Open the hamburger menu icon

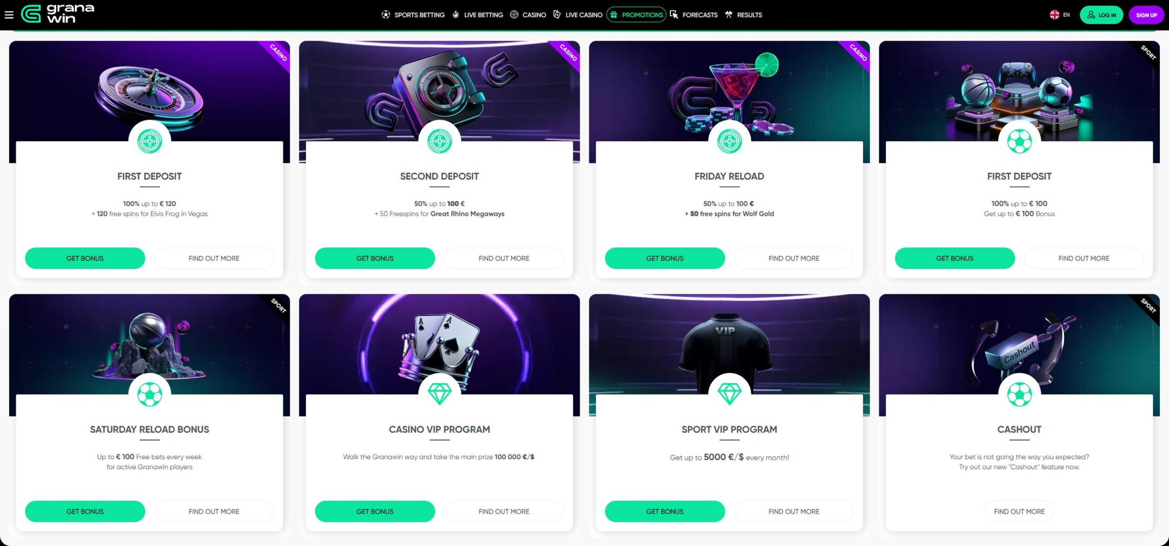pyautogui.click(x=9, y=15)
